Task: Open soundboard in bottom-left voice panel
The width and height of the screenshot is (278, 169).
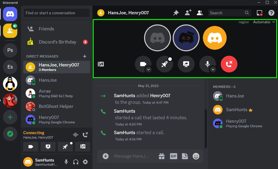Action: coord(83,147)
